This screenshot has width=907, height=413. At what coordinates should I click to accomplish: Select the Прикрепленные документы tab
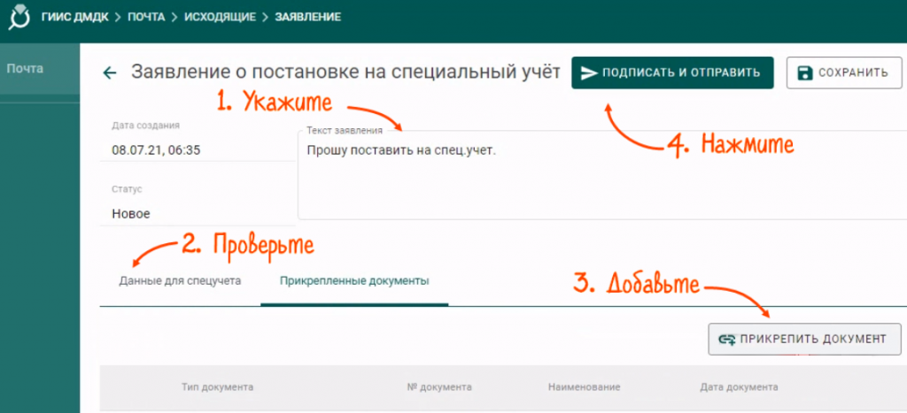point(354,281)
